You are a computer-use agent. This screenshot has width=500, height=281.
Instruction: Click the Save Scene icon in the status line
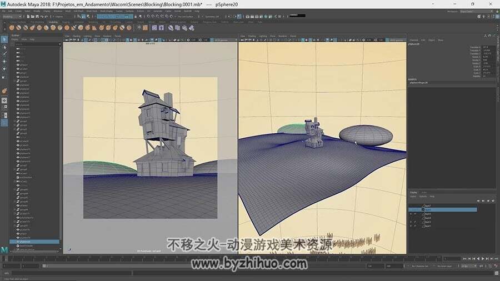point(37,17)
